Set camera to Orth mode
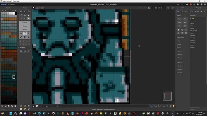Image resolution: width=207 pixels, height=116 pixels. pyautogui.click(x=159, y=106)
